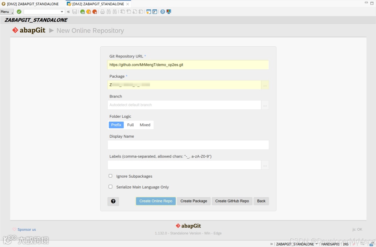This screenshot has height=247, width=376.
Task: Click the Next Page toolbar icon
Action: [x=135, y=11]
